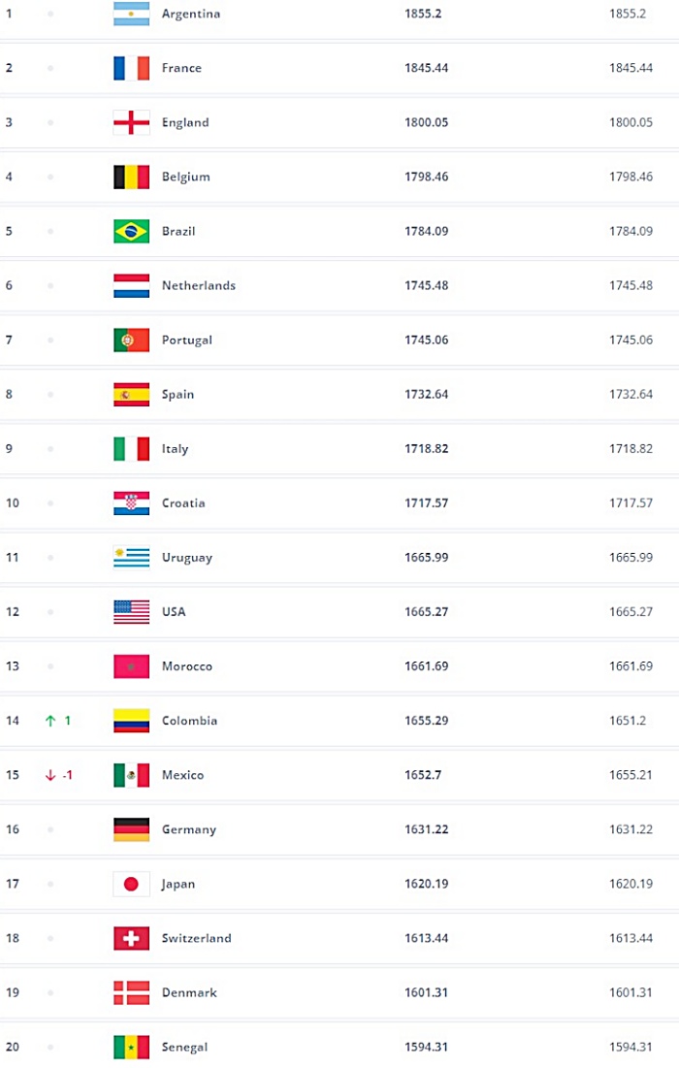The height and width of the screenshot is (1068, 679).
Task: Click the Japan flag icon
Action: [x=132, y=884]
